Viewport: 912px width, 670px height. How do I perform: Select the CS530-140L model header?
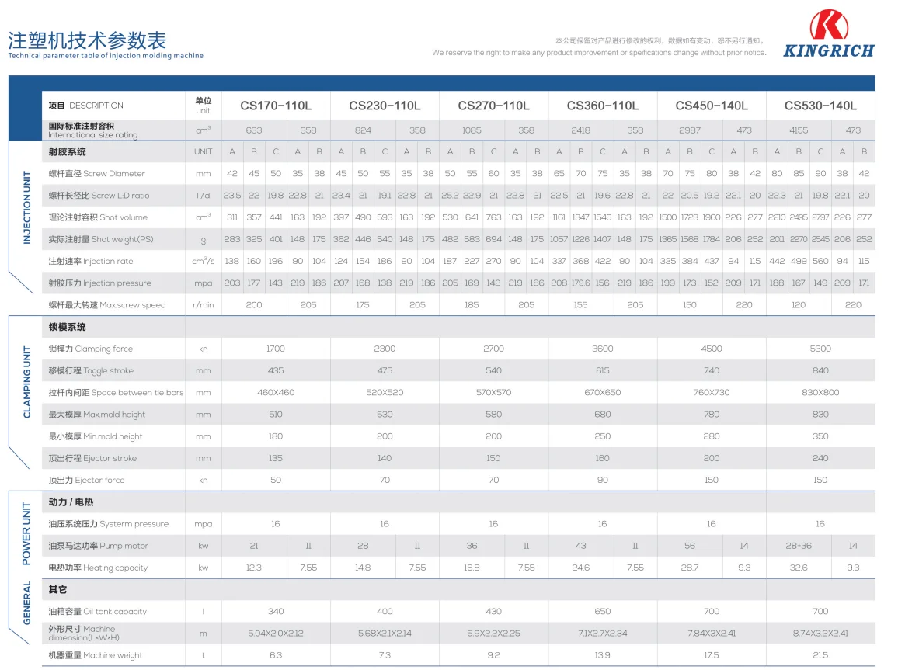820,106
